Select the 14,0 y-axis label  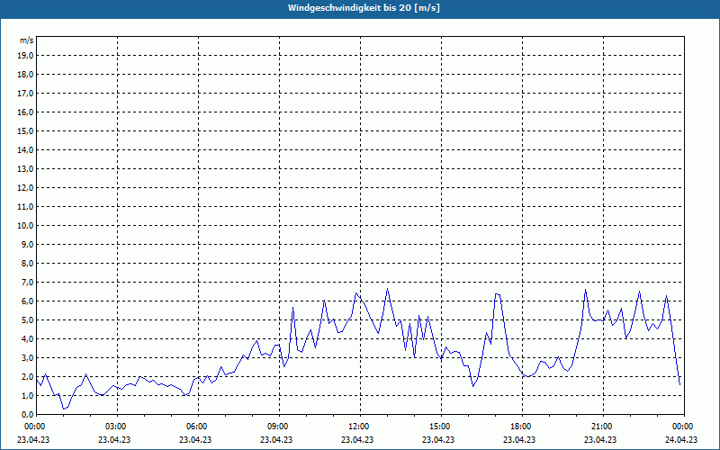[x=25, y=150]
